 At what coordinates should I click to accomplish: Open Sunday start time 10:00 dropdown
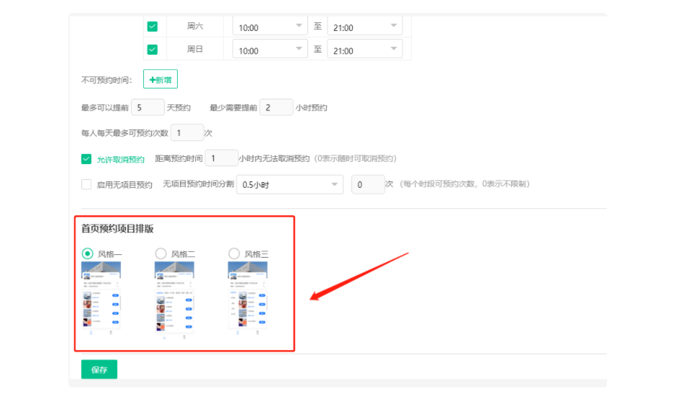270,50
